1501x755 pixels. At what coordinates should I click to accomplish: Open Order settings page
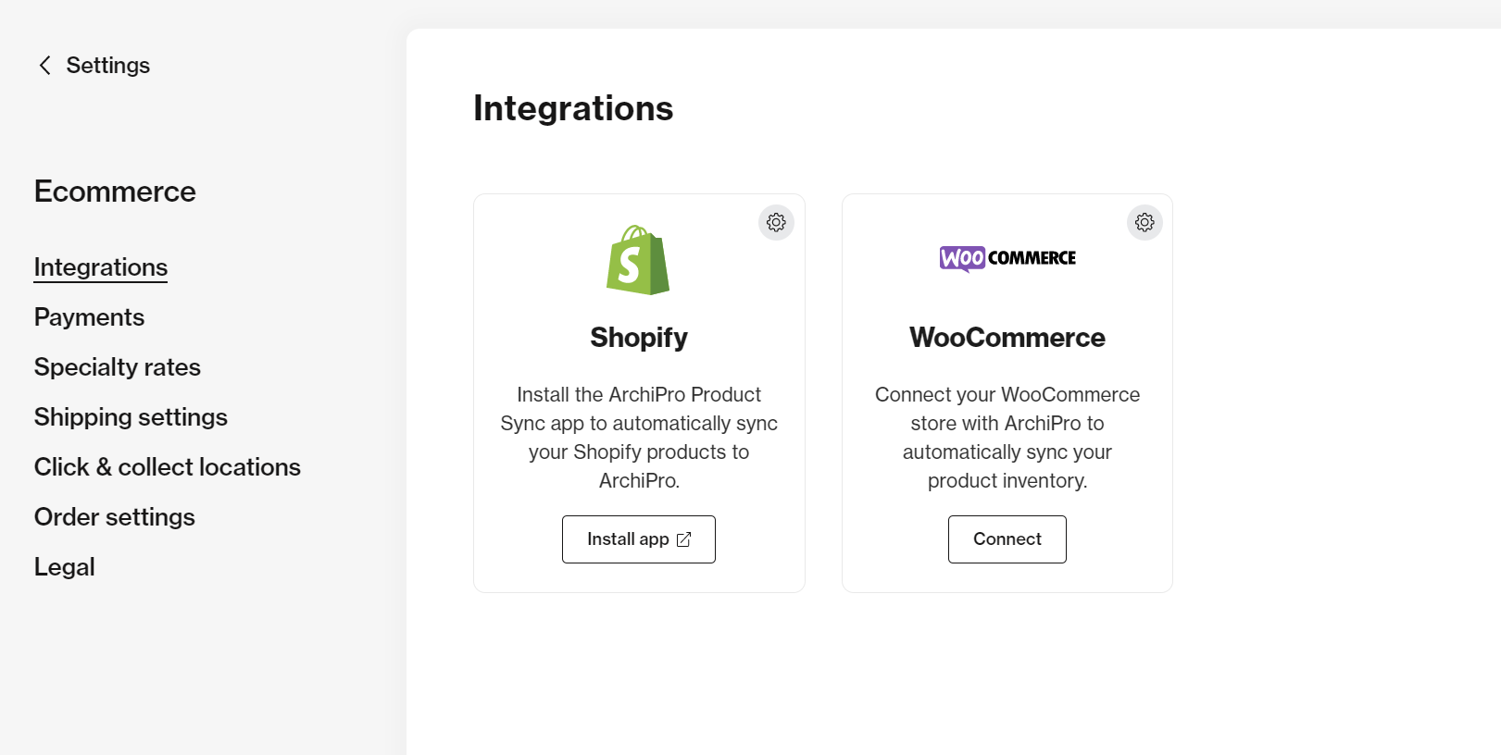point(115,517)
